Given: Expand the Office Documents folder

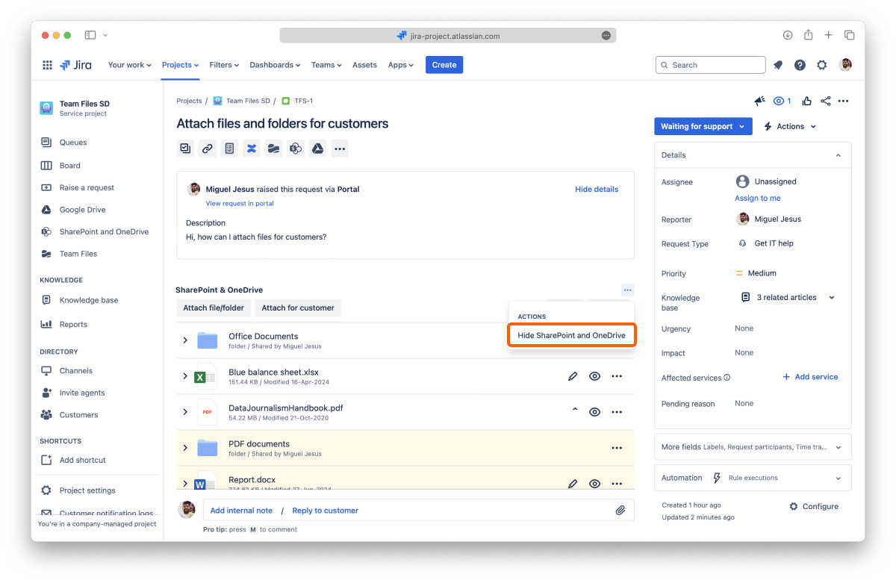Looking at the screenshot, I should 185,340.
